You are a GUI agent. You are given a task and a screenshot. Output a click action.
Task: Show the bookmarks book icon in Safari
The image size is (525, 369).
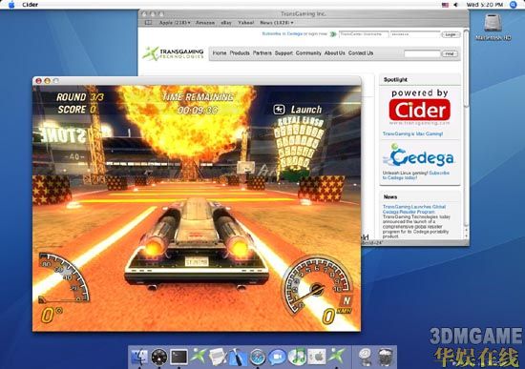point(148,23)
